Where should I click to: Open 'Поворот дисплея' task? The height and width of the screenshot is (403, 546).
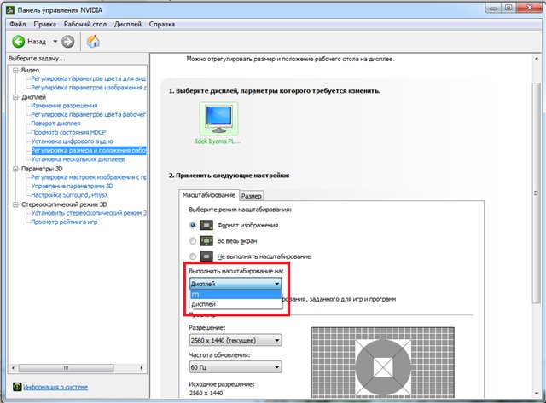[x=55, y=124]
